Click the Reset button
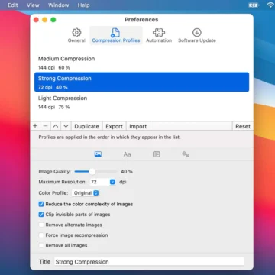275x275 pixels. [243, 126]
